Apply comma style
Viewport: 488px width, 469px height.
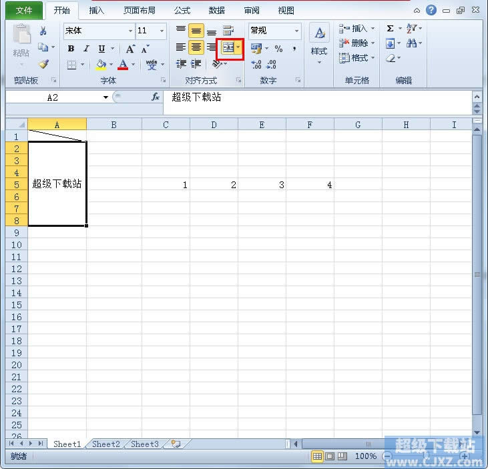pyautogui.click(x=294, y=49)
